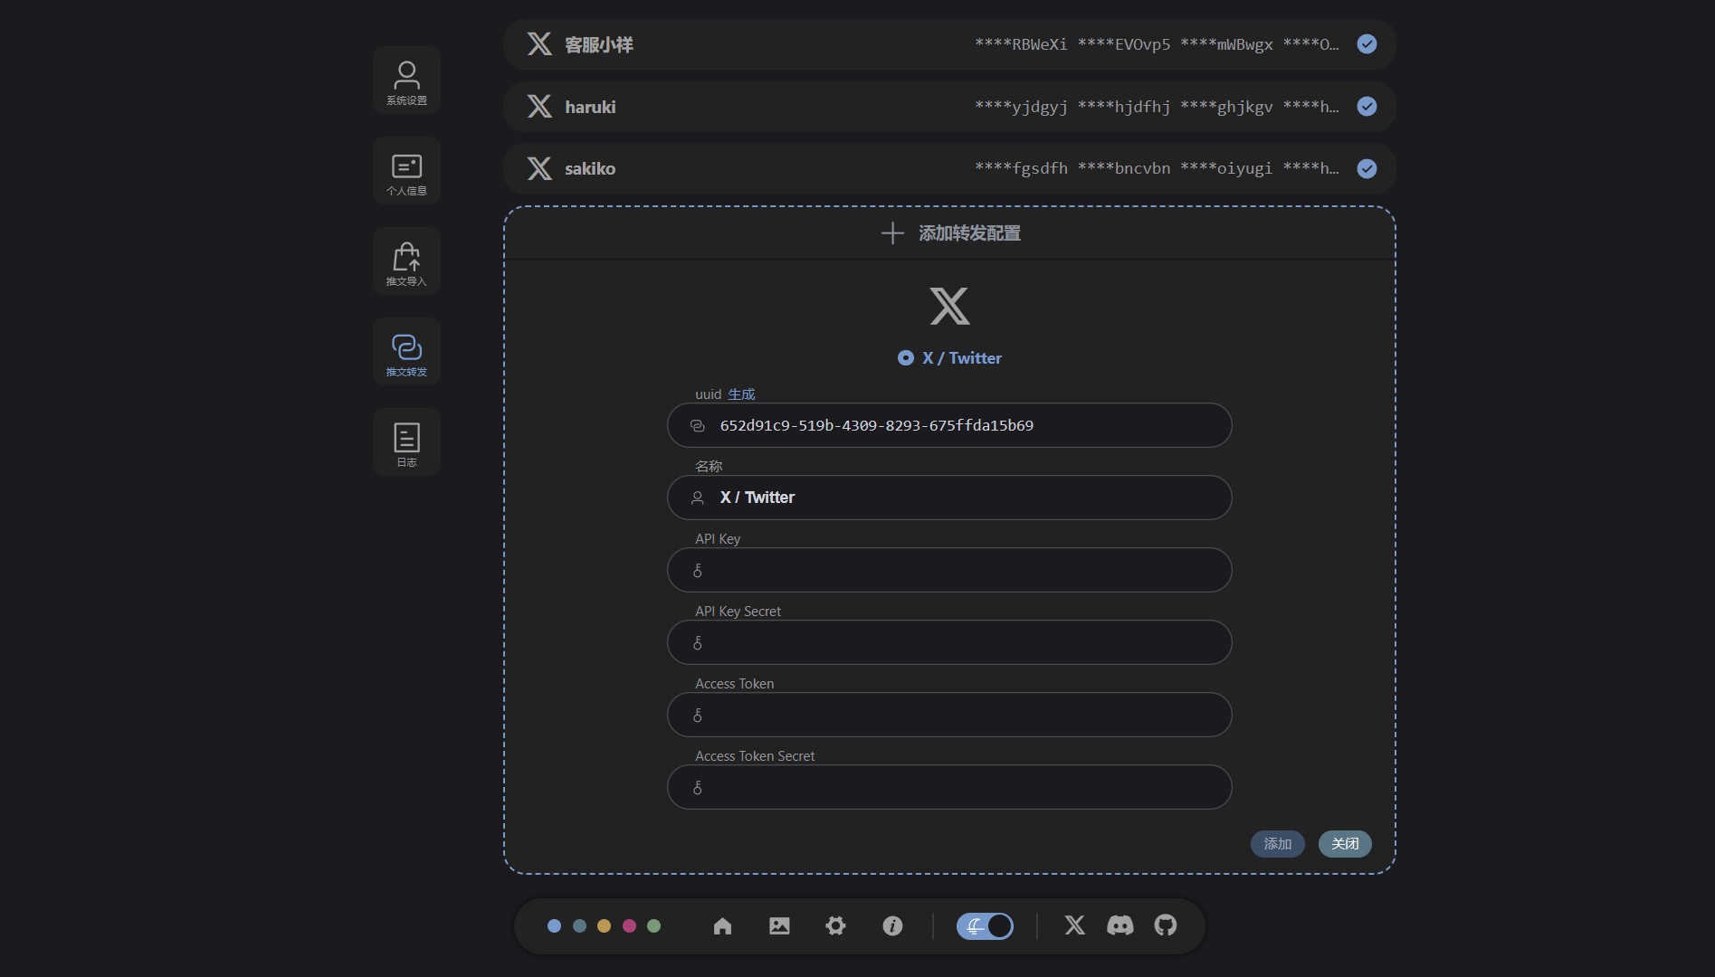Select the X / Twitter radio option
This screenshot has width=1715, height=977.
(906, 358)
